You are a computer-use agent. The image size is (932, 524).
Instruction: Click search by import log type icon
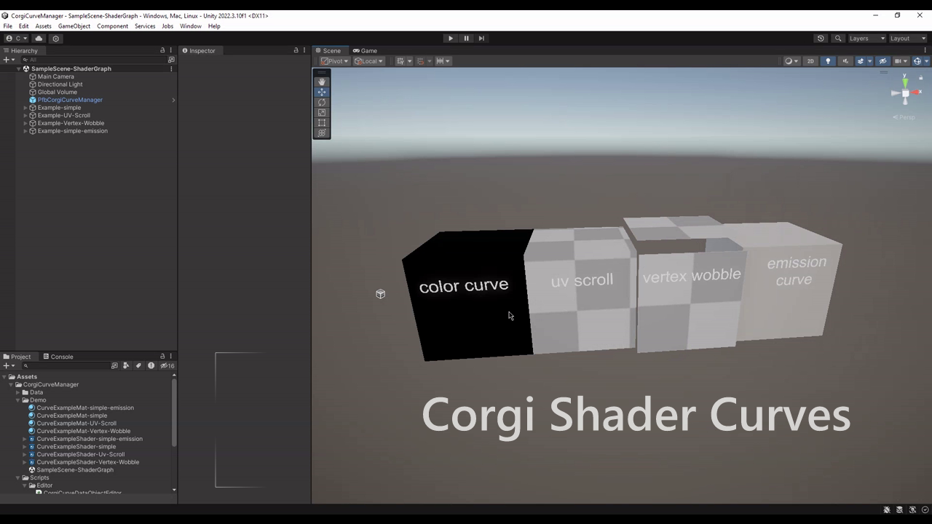pos(151,365)
